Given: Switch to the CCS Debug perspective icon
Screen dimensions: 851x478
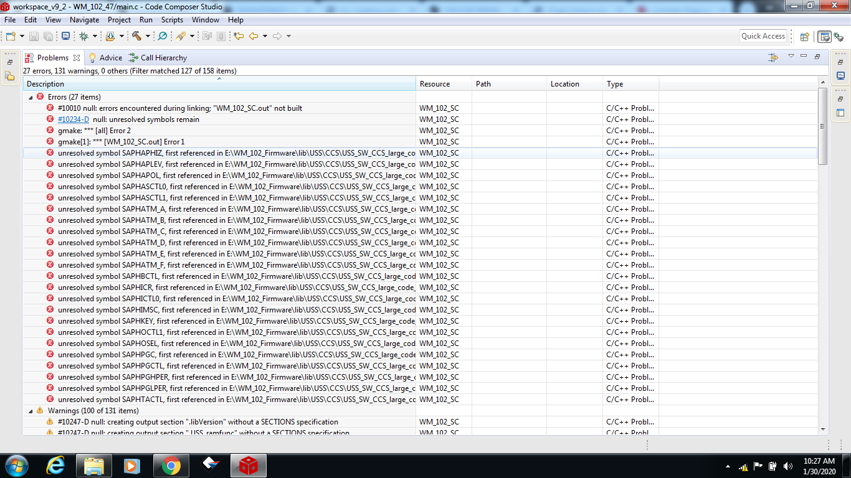Looking at the screenshot, I should tap(839, 36).
